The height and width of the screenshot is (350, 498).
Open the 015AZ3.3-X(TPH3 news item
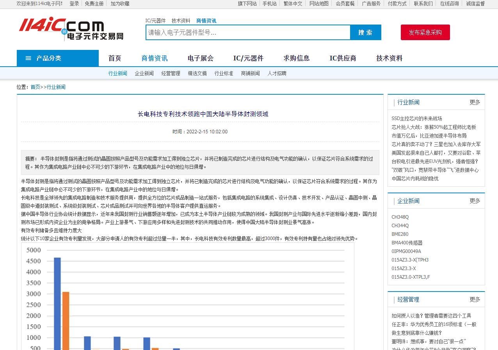pyautogui.click(x=410, y=260)
